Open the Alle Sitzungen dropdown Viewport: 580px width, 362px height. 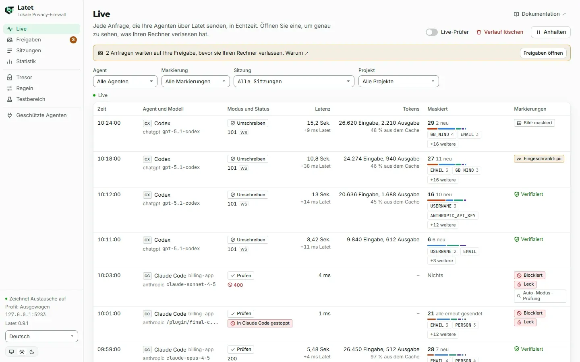tap(294, 81)
